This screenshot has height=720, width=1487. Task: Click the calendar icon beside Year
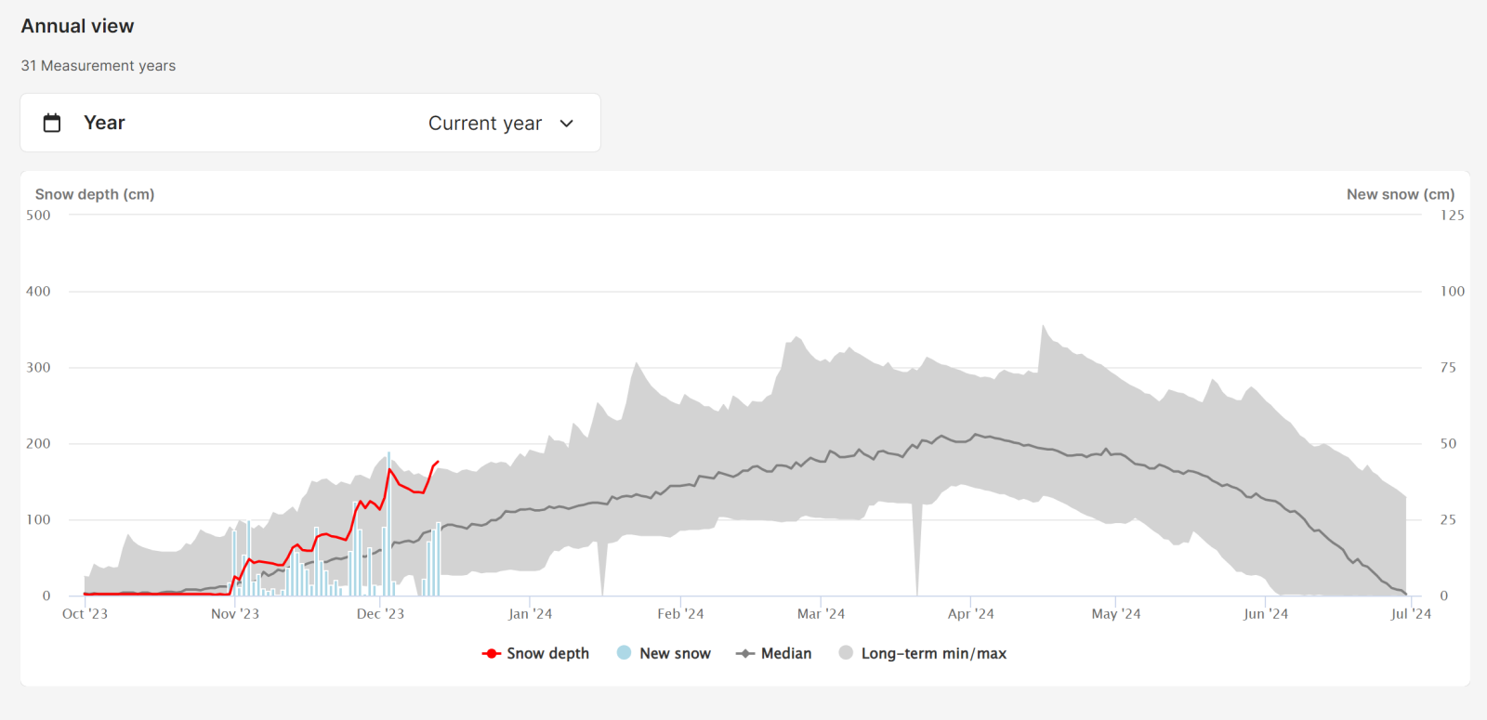coord(52,123)
